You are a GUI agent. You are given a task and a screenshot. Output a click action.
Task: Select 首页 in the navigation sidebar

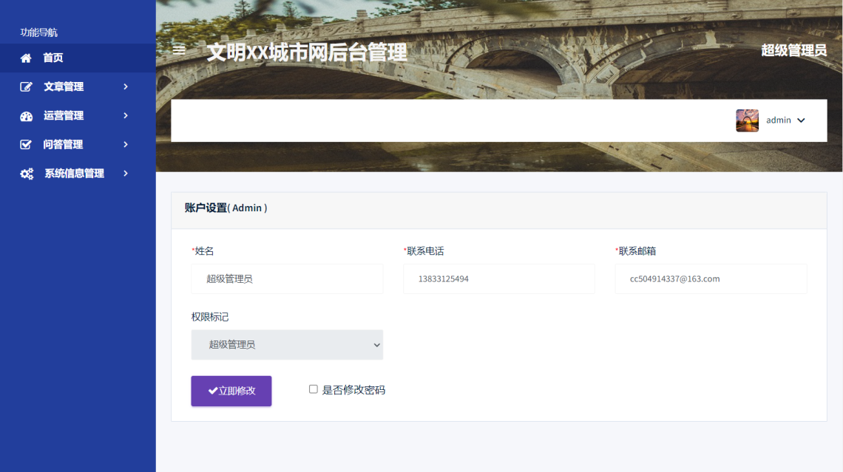[x=52, y=58]
